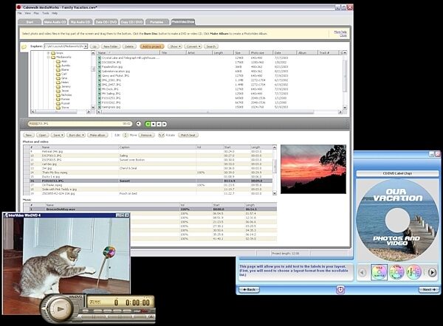Open the Play menu
This screenshot has height=326, width=443.
[36, 13]
